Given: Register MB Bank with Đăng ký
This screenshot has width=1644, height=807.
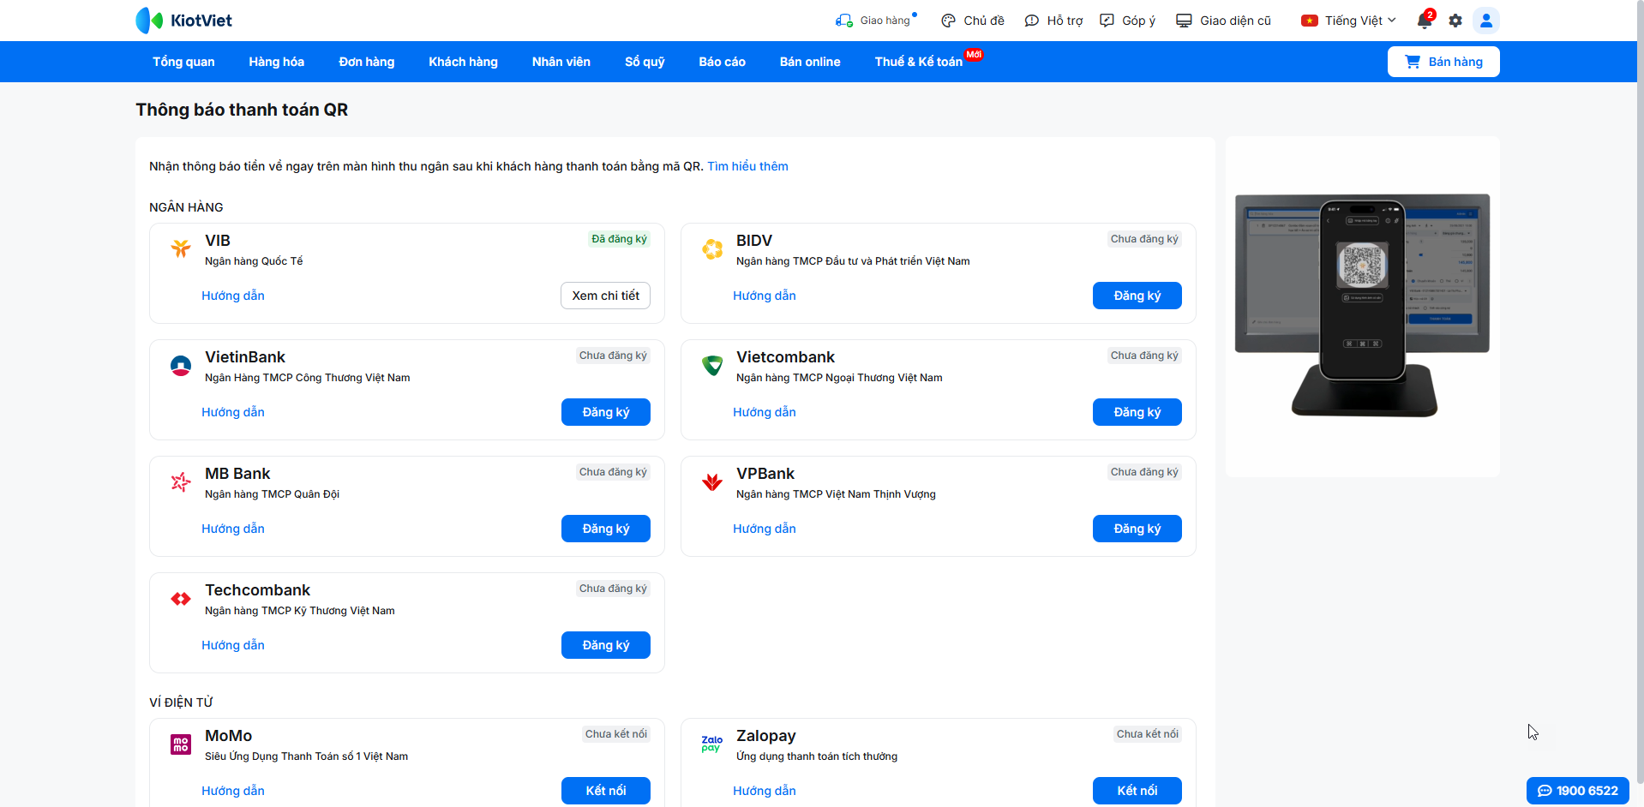Looking at the screenshot, I should click(606, 529).
